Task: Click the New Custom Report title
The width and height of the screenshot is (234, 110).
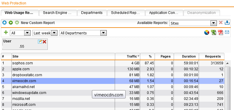Action: click(38, 23)
